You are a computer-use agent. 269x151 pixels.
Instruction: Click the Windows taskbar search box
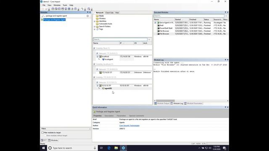point(72,148)
